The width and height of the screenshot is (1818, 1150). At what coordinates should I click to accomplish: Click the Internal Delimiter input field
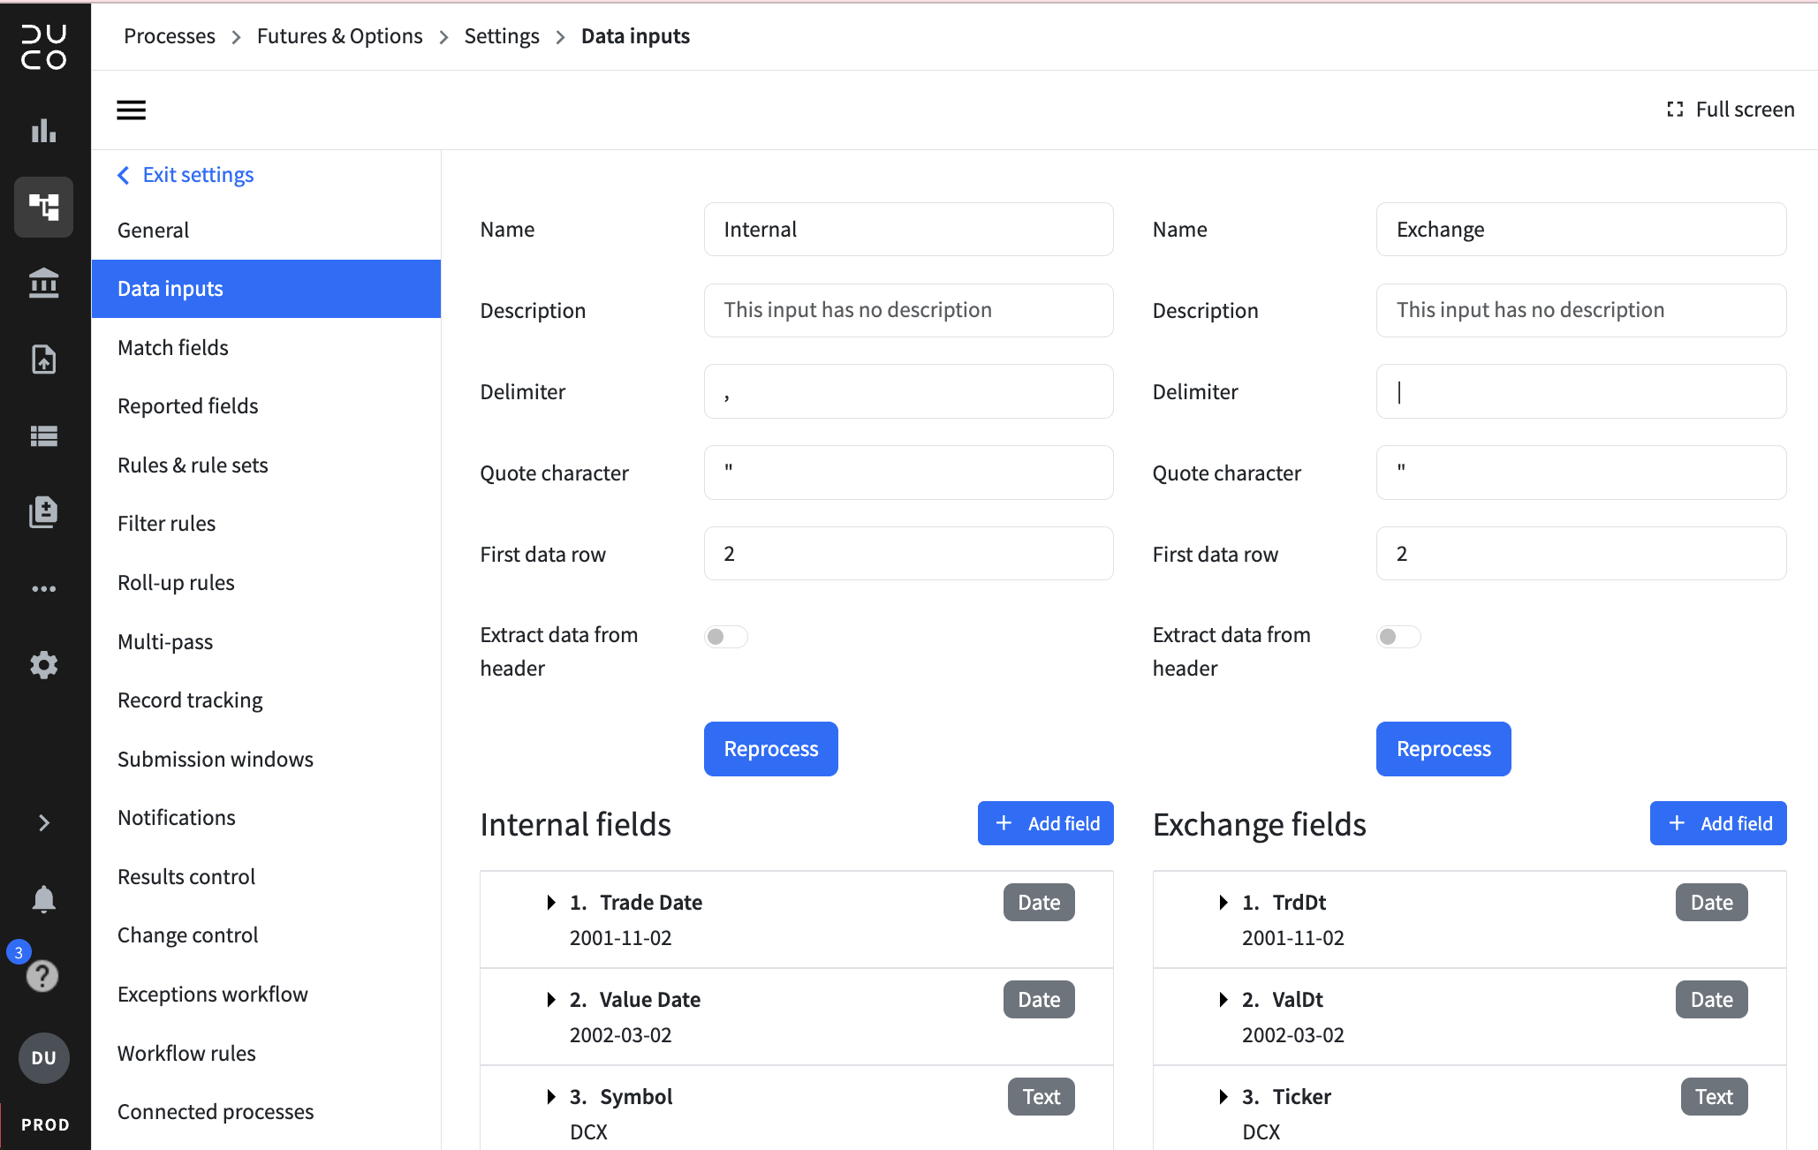tap(908, 391)
